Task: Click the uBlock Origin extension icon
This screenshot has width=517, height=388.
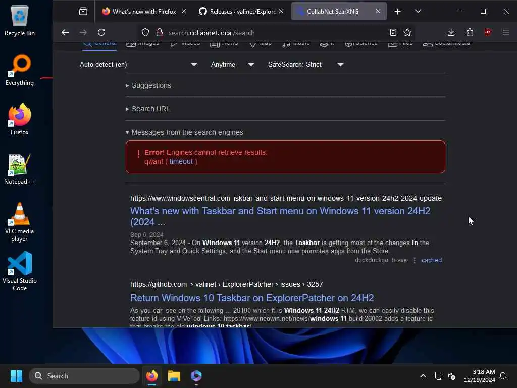Action: (x=488, y=32)
